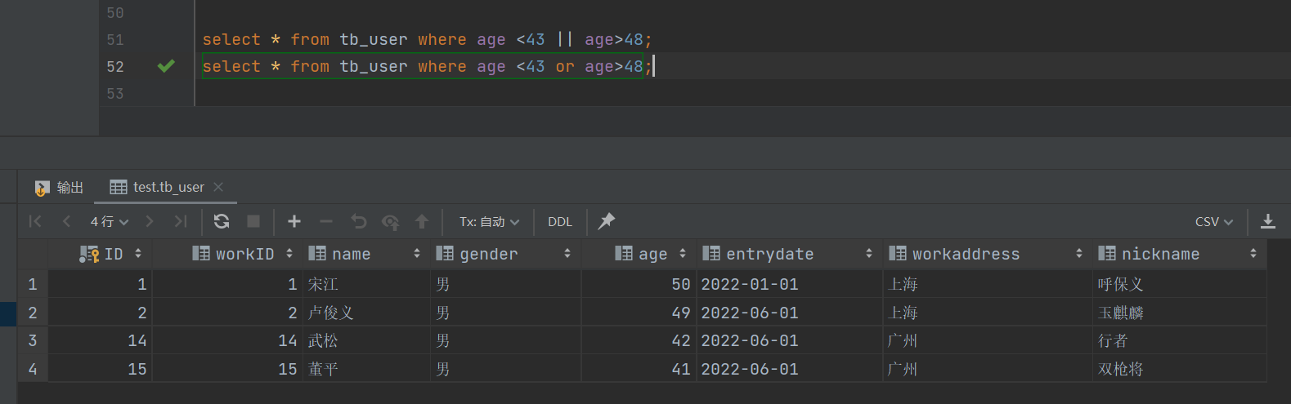
Task: Click the download export data icon
Action: pos(1268,221)
